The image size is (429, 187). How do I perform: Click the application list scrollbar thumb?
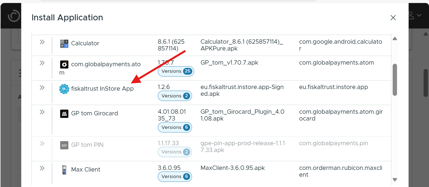click(395, 80)
